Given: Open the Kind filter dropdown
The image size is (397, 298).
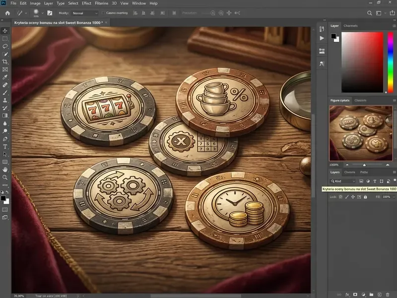Looking at the screenshot, I should pyautogui.click(x=343, y=181).
